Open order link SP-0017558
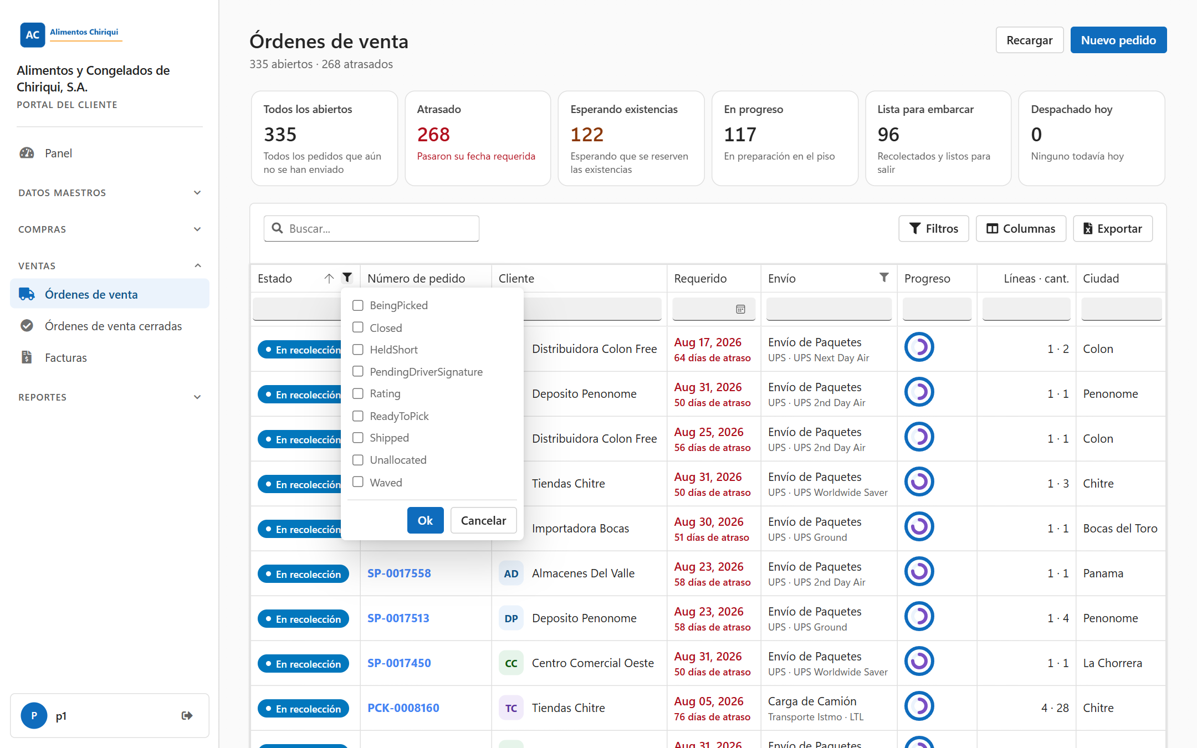1197x748 pixels. [x=399, y=573]
